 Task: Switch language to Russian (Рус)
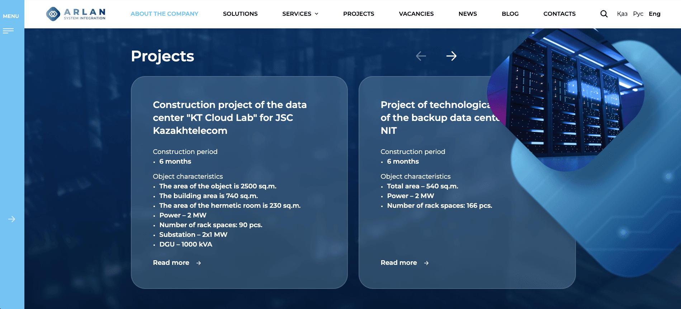638,14
